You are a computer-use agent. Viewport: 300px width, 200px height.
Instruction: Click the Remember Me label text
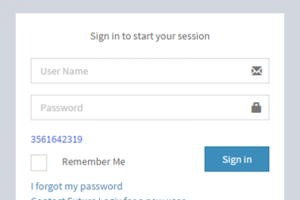coord(94,162)
